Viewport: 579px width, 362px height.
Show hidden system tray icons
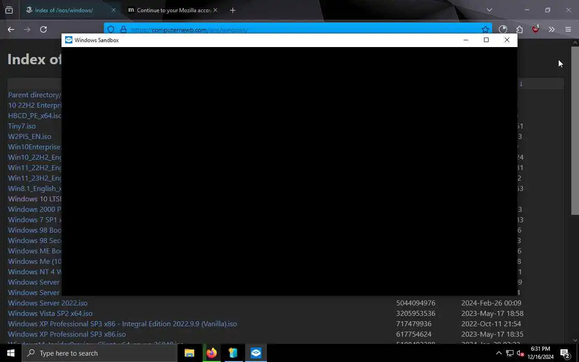tap(498, 353)
